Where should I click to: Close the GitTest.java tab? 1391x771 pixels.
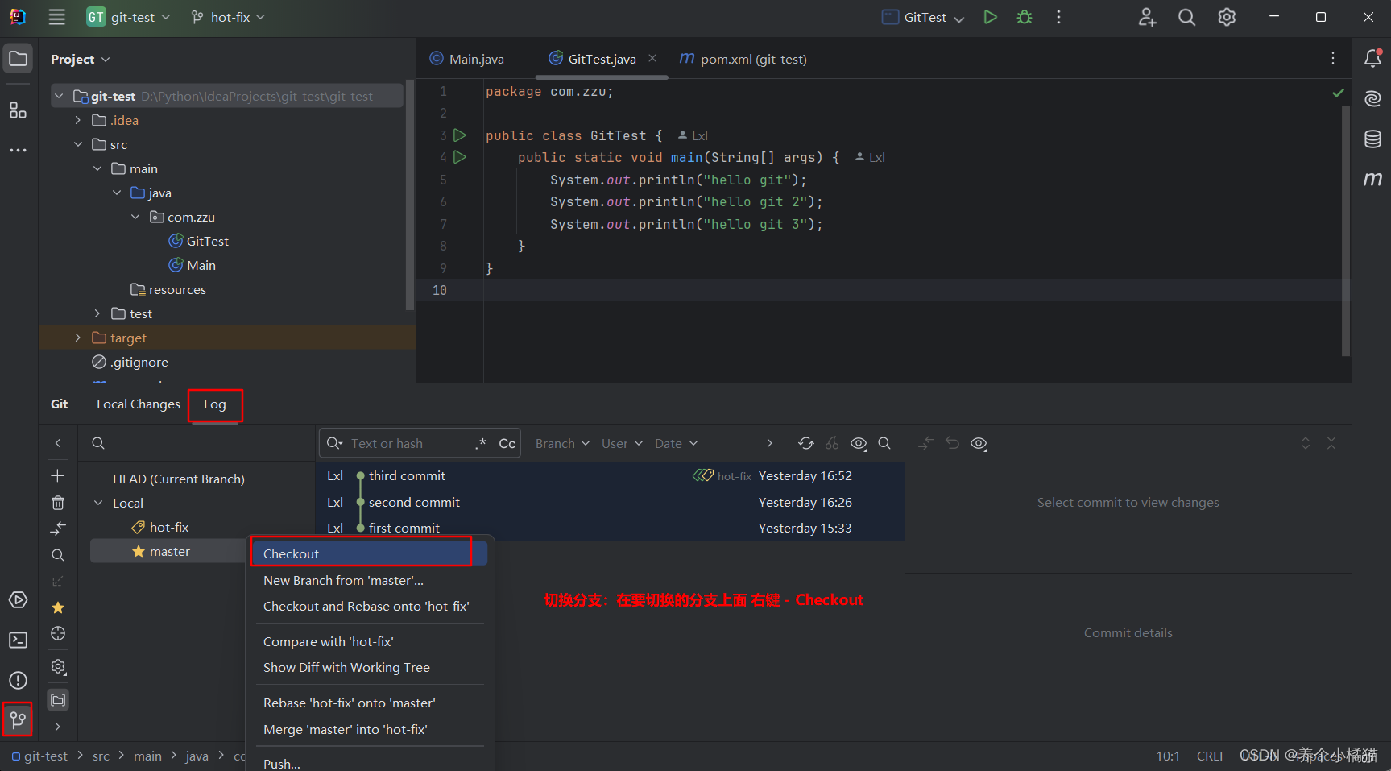pyautogui.click(x=652, y=58)
